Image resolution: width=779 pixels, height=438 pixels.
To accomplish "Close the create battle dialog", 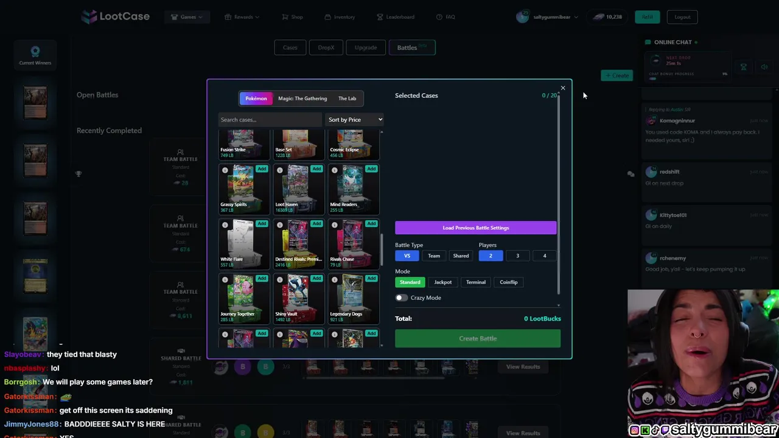I will pos(563,88).
